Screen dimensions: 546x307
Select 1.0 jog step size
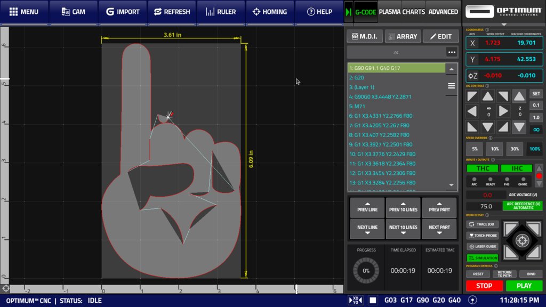[x=536, y=117]
